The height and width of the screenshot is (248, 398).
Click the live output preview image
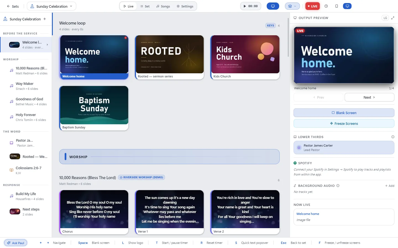coord(344,55)
